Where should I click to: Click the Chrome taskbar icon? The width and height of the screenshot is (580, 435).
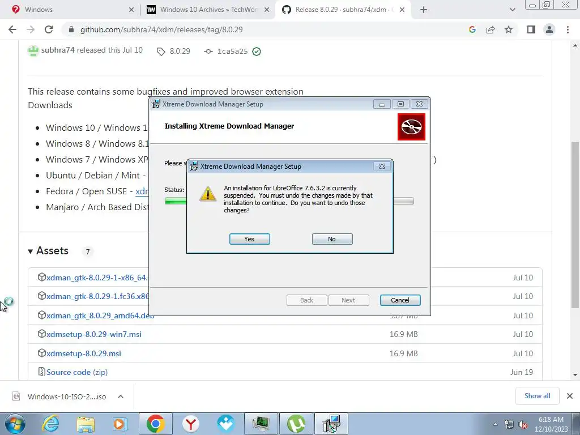[155, 424]
